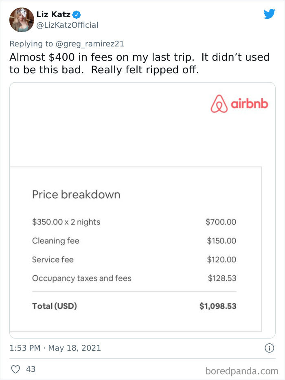Viewport: 285px width, 380px height.
Task: Select the Cleaning fee line item
Action: 55,241
